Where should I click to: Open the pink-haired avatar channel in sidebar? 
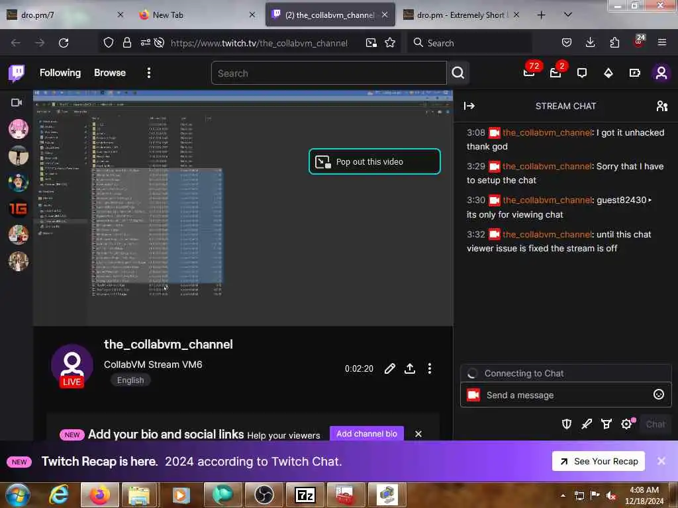[19, 129]
